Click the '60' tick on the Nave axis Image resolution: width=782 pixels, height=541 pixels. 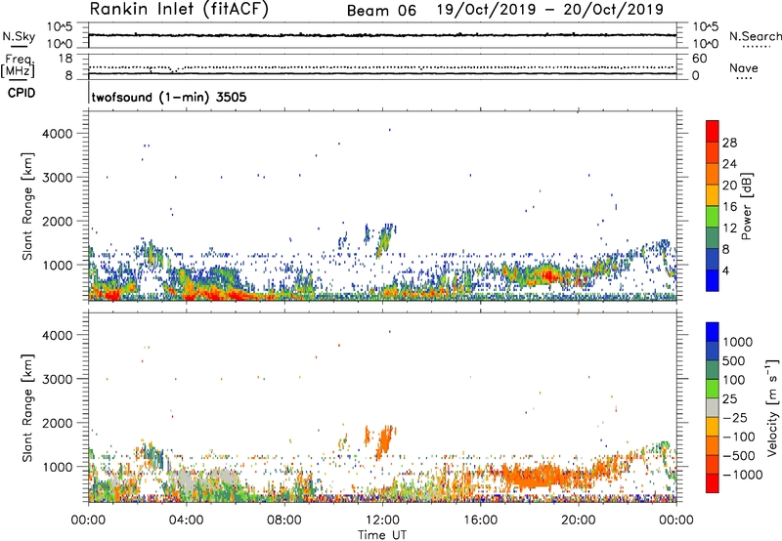click(699, 59)
